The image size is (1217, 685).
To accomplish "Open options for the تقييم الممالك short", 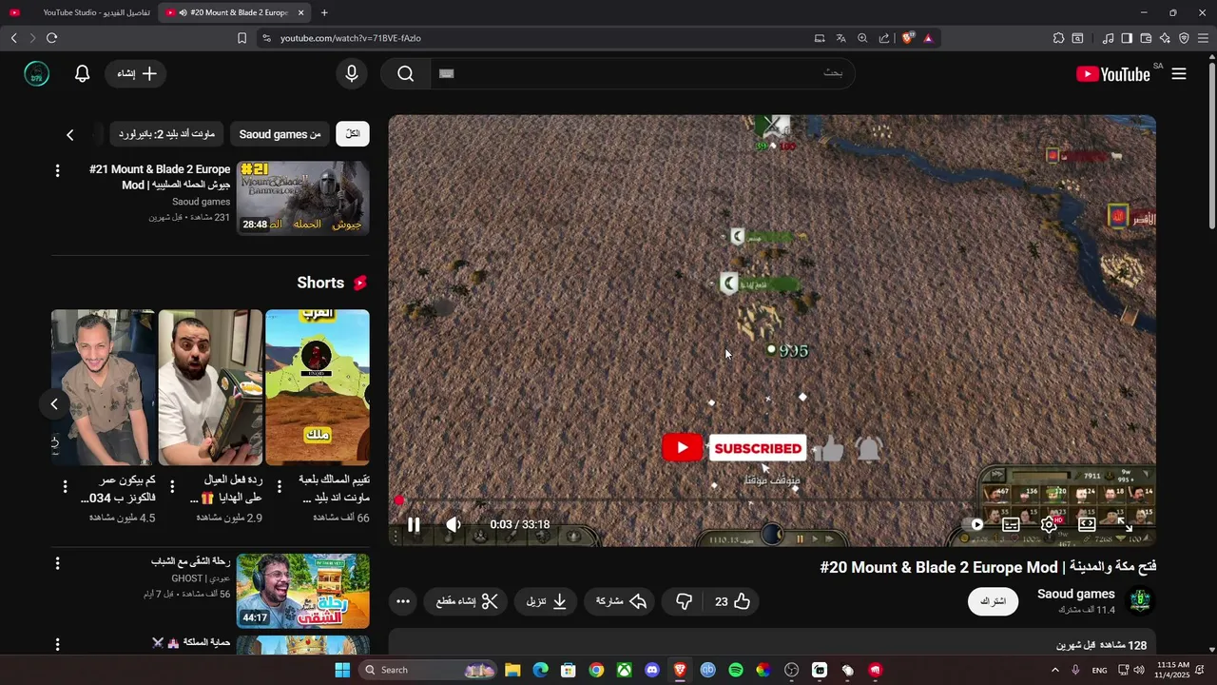I will point(280,487).
